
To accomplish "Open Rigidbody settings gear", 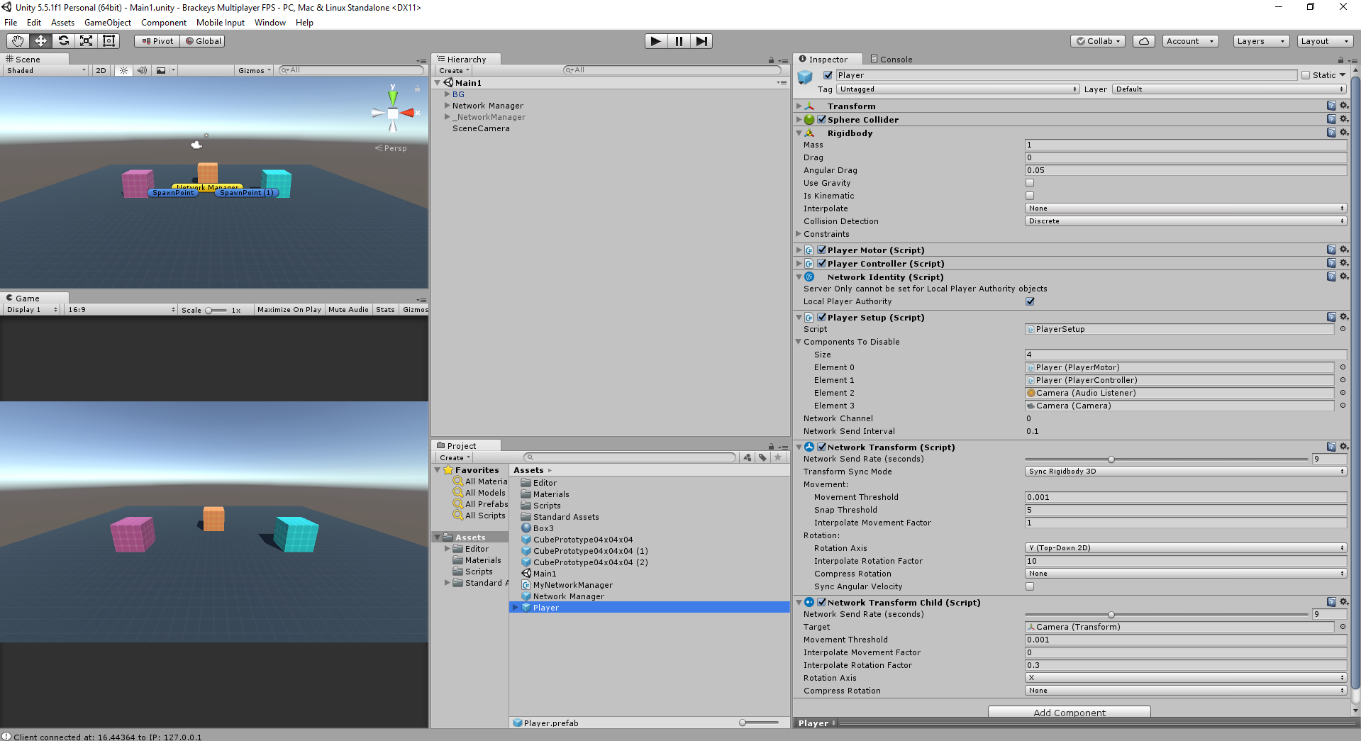I will tap(1343, 133).
